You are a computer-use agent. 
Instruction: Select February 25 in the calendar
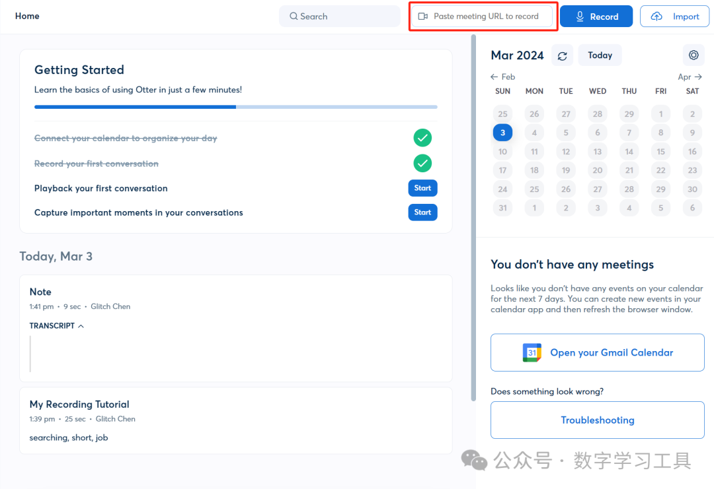click(502, 114)
